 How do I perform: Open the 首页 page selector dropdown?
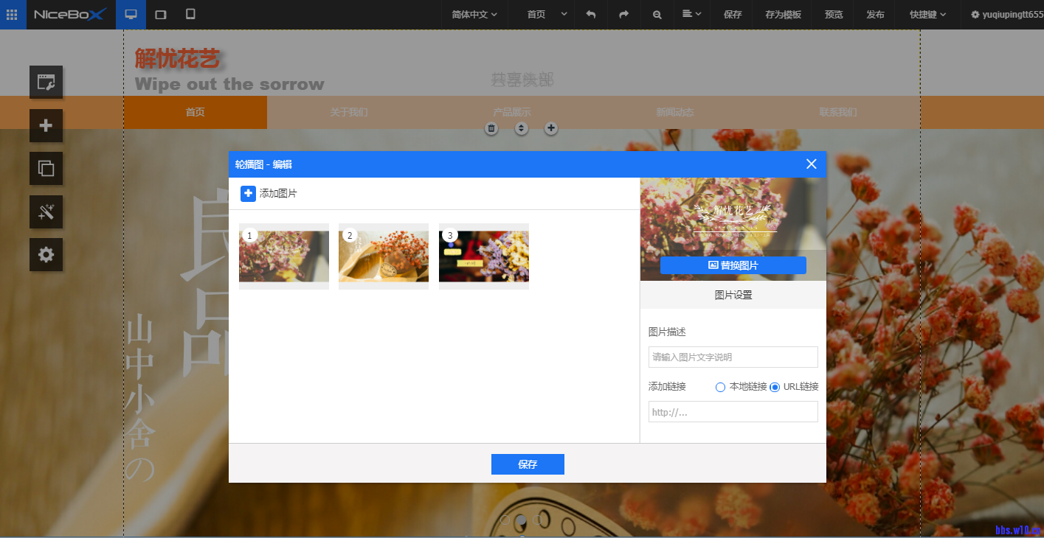tap(547, 14)
